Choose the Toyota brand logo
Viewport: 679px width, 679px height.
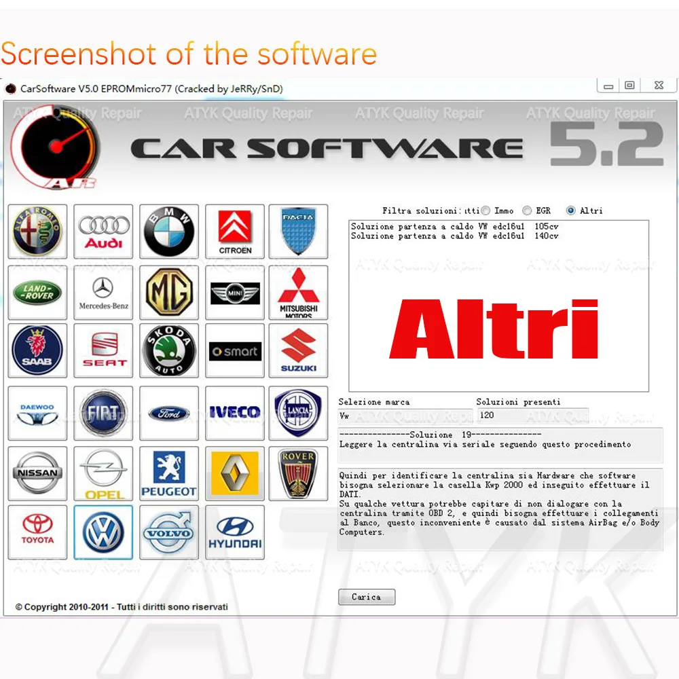(x=37, y=532)
